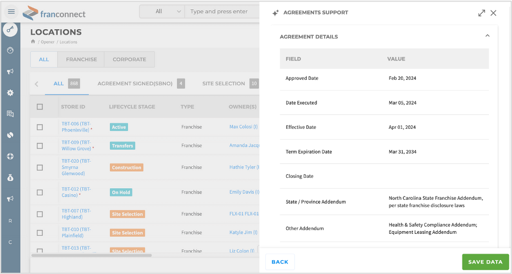The height and width of the screenshot is (274, 512).
Task: Switch to the Franchise tab
Action: 81,59
